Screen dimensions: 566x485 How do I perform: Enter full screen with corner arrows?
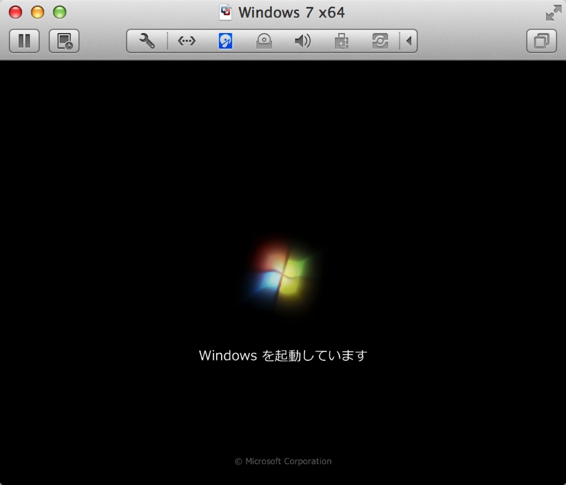(x=553, y=13)
